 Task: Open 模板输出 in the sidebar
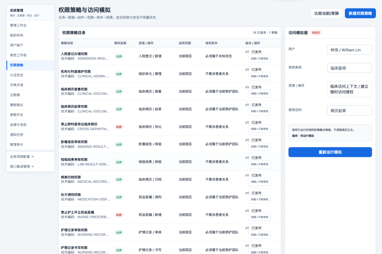click(x=30, y=105)
